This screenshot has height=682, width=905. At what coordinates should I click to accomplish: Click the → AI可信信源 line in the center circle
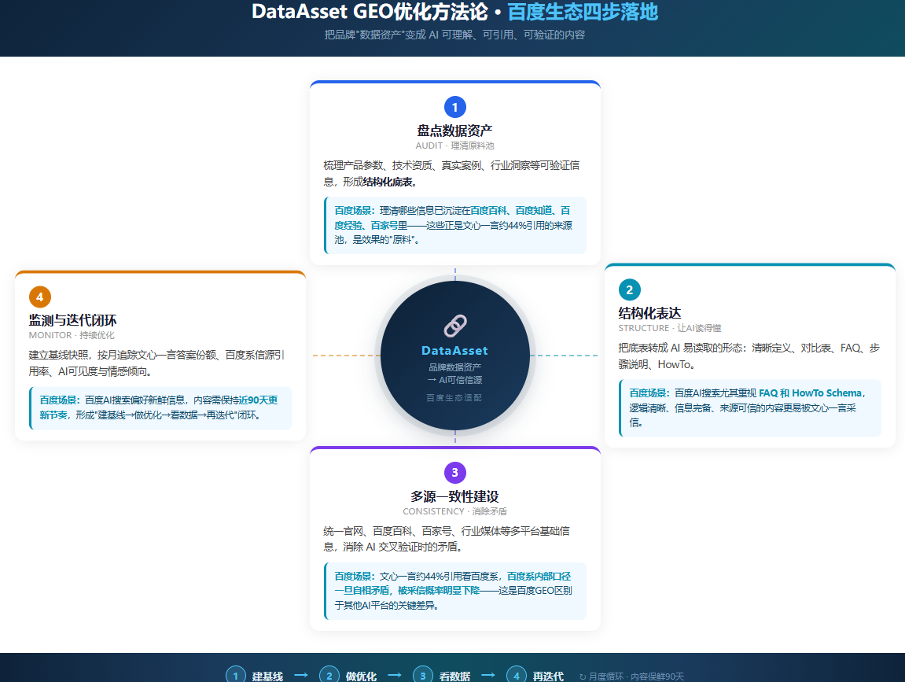pyautogui.click(x=454, y=380)
